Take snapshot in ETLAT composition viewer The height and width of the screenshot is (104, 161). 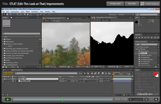click(x=69, y=67)
